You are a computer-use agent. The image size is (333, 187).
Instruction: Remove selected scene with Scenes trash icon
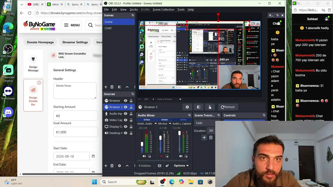pos(112,87)
